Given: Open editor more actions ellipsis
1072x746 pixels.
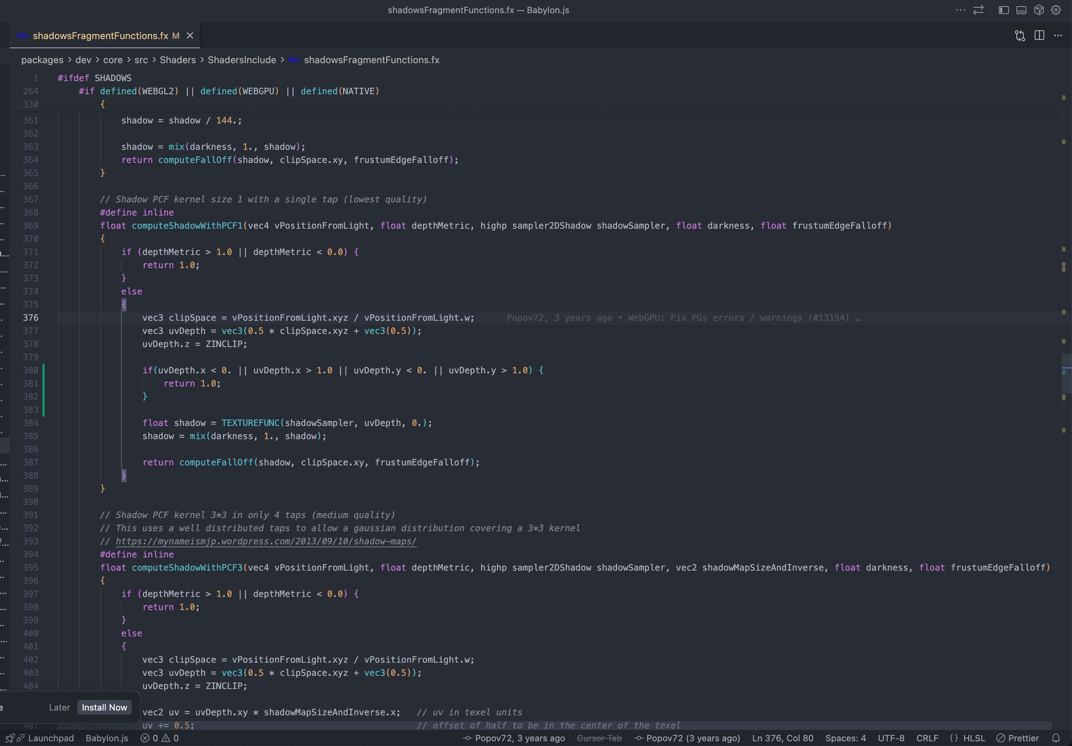Looking at the screenshot, I should tap(1058, 36).
